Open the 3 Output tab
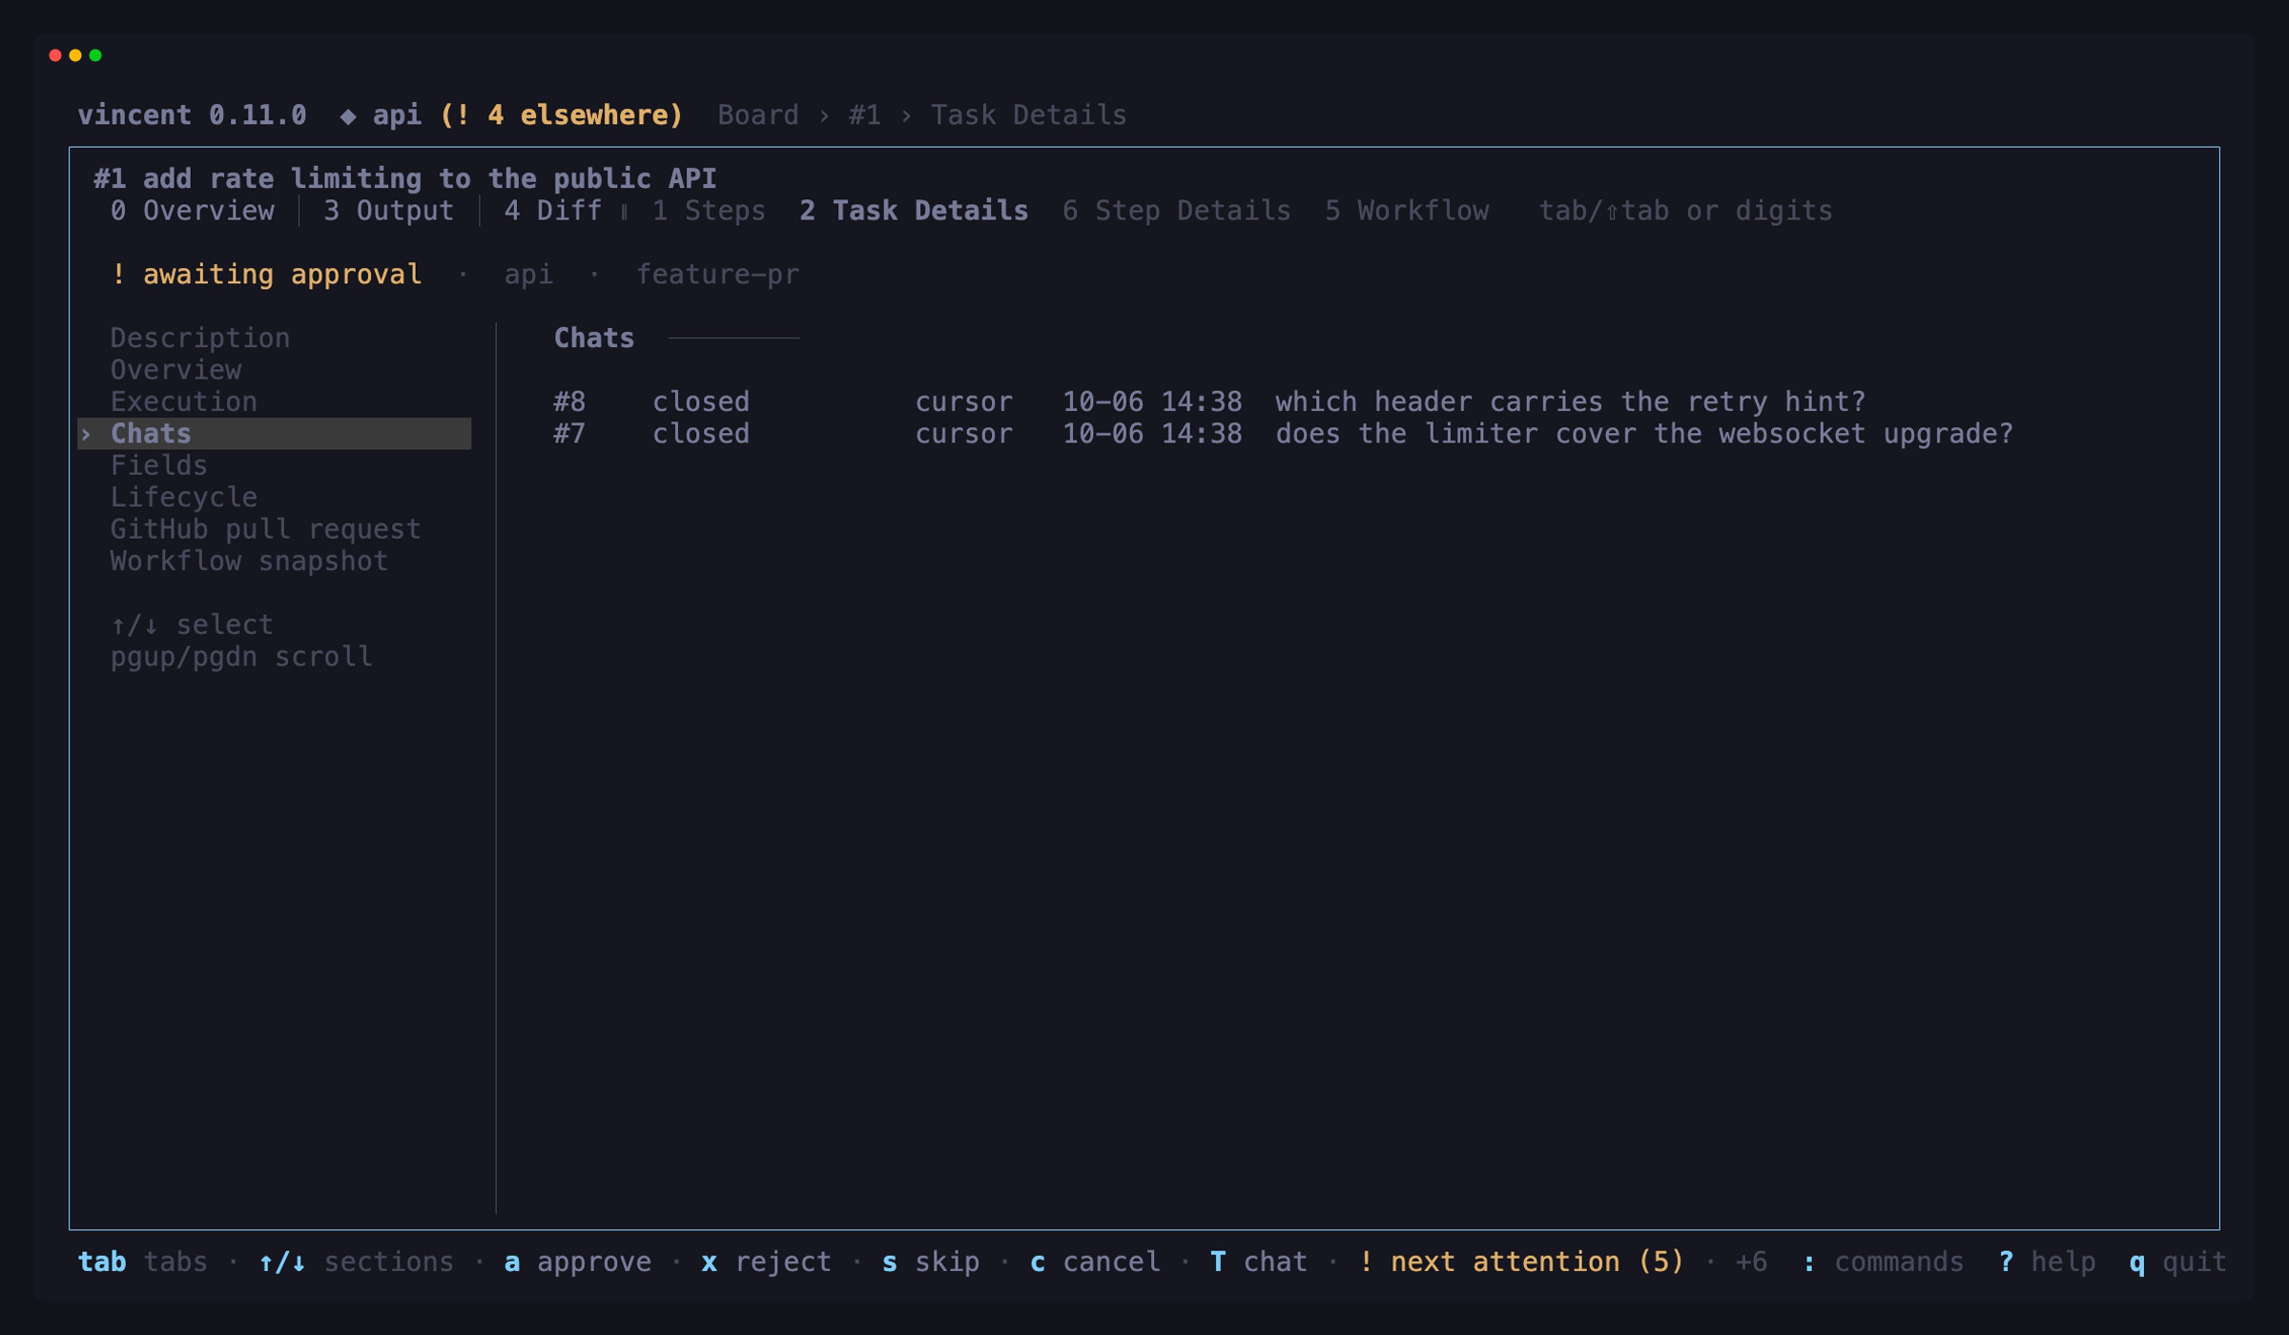2289x1335 pixels. (388, 211)
